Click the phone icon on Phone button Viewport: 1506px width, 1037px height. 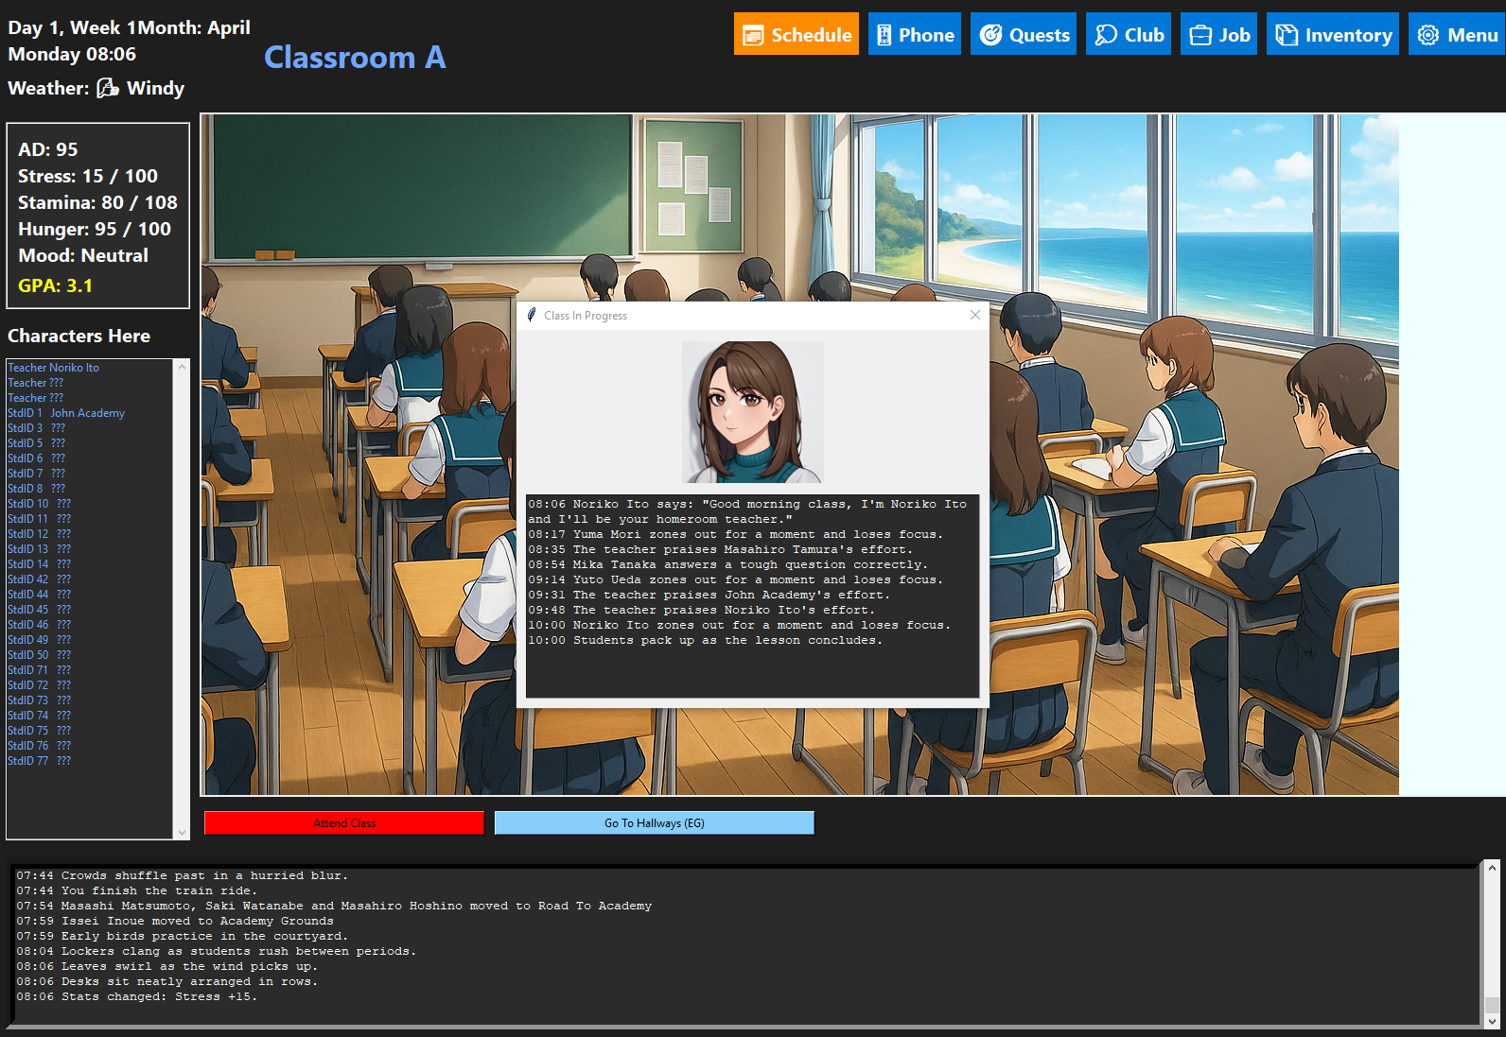coord(884,36)
